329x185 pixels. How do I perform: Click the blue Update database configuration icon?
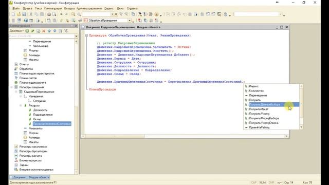click(x=26, y=21)
